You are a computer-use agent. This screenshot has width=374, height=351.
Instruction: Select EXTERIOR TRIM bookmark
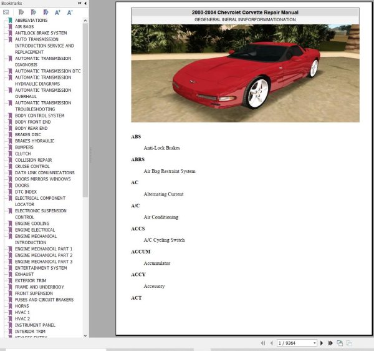coord(31,280)
